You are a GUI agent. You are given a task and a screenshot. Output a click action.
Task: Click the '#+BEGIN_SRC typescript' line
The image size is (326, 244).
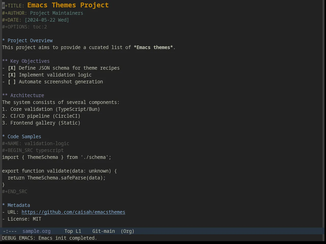point(33,150)
